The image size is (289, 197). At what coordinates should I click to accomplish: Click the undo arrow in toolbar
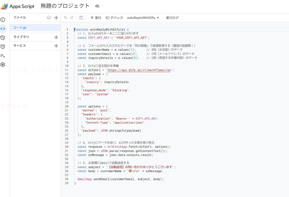(x=65, y=18)
